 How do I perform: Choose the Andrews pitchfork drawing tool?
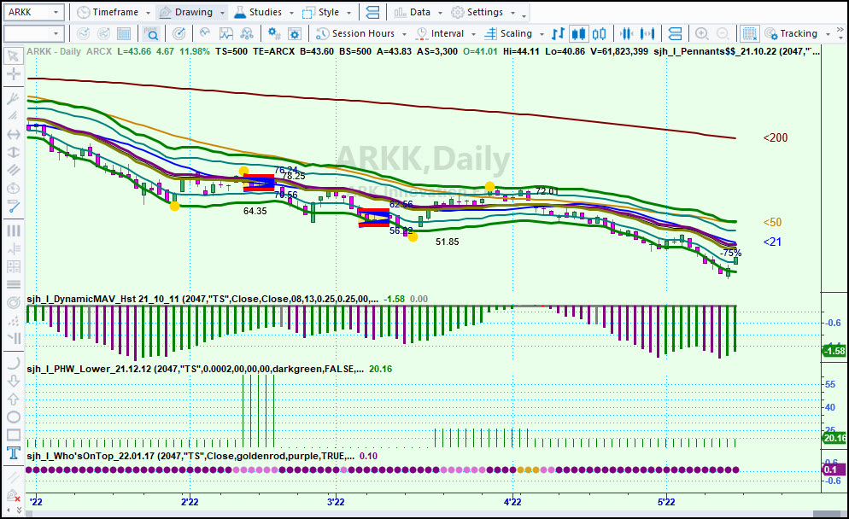[14, 98]
